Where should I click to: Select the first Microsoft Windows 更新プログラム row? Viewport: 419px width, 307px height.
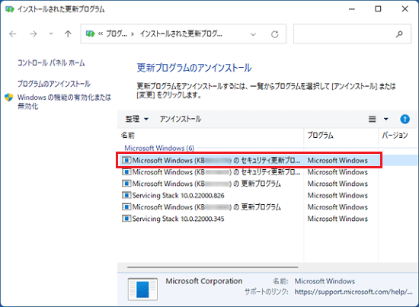[x=267, y=184]
